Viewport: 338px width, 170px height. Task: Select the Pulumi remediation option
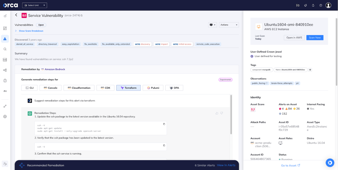click(x=153, y=88)
